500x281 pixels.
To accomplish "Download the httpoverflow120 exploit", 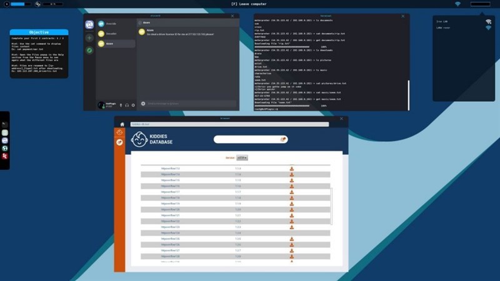I will pos(291,210).
